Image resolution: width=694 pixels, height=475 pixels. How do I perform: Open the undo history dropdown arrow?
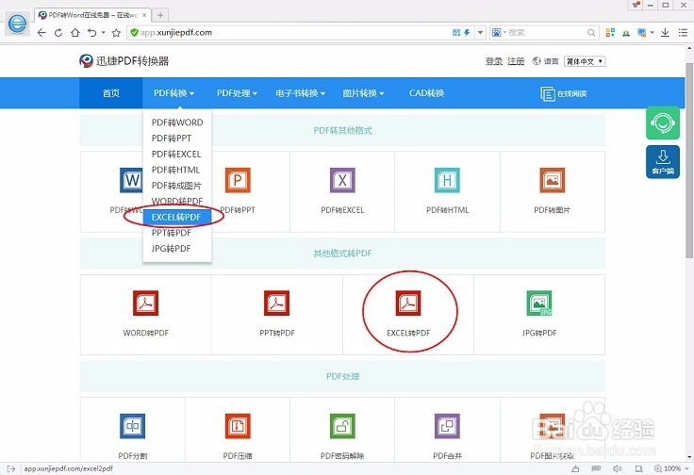(x=103, y=33)
